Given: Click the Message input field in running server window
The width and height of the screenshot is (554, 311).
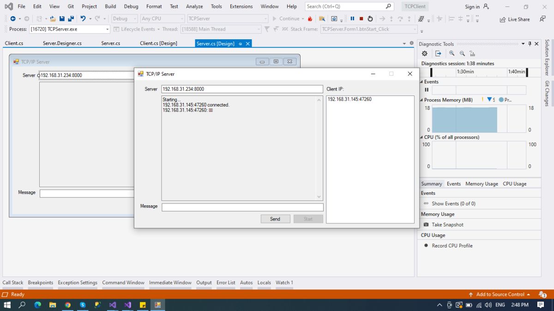Looking at the screenshot, I should coord(242,208).
